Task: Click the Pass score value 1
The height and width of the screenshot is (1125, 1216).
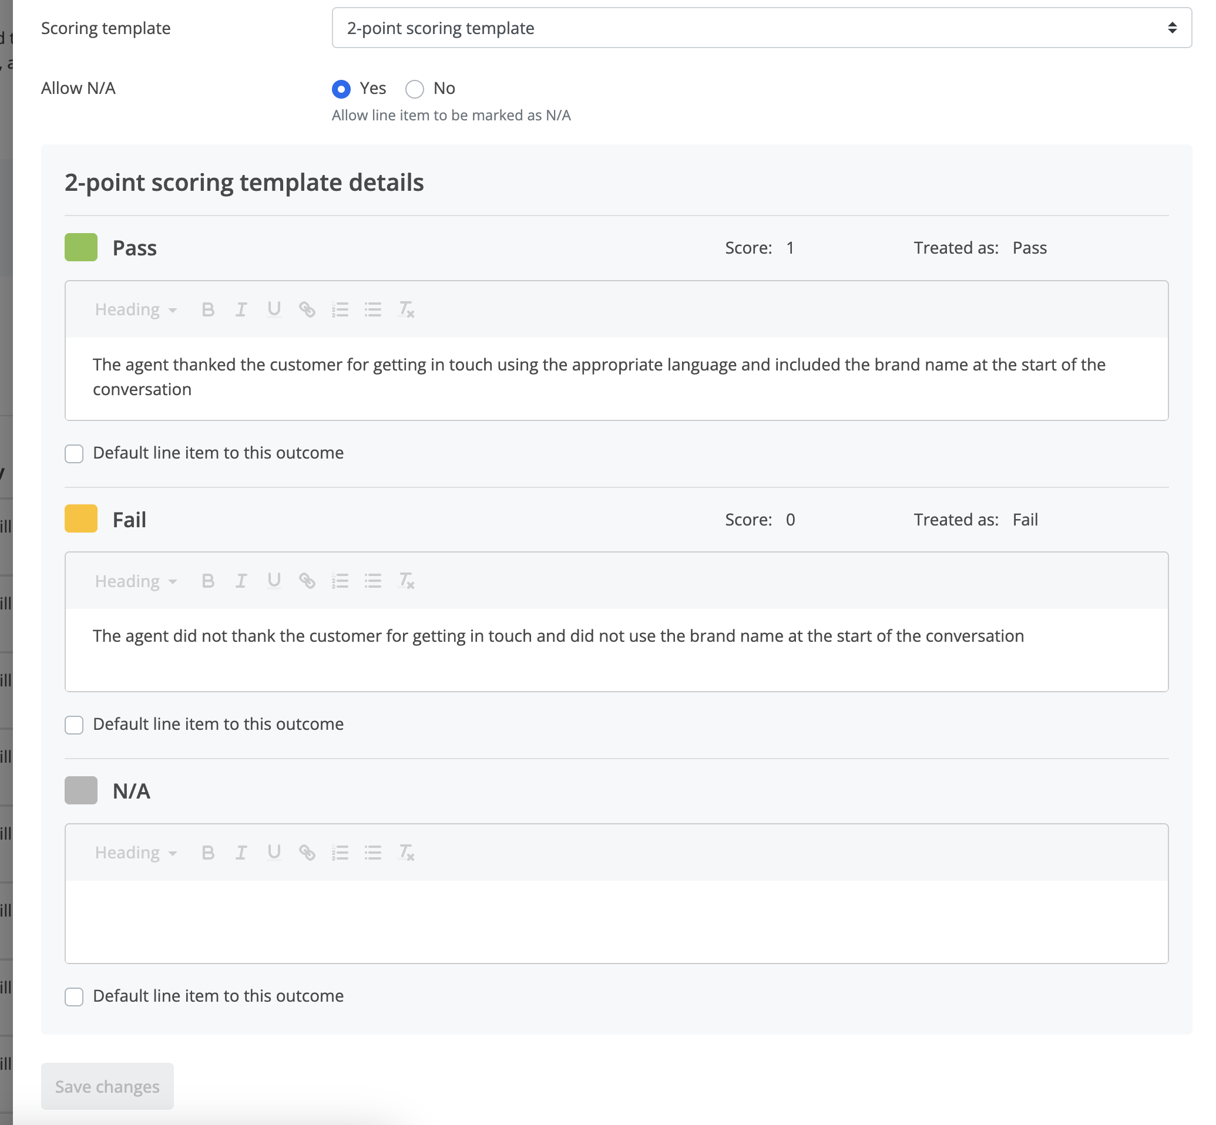Action: 790,248
